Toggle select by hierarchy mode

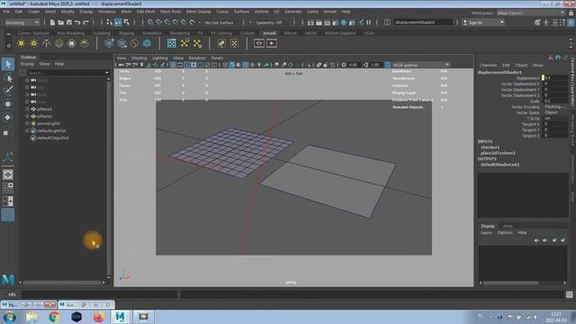tap(109, 22)
